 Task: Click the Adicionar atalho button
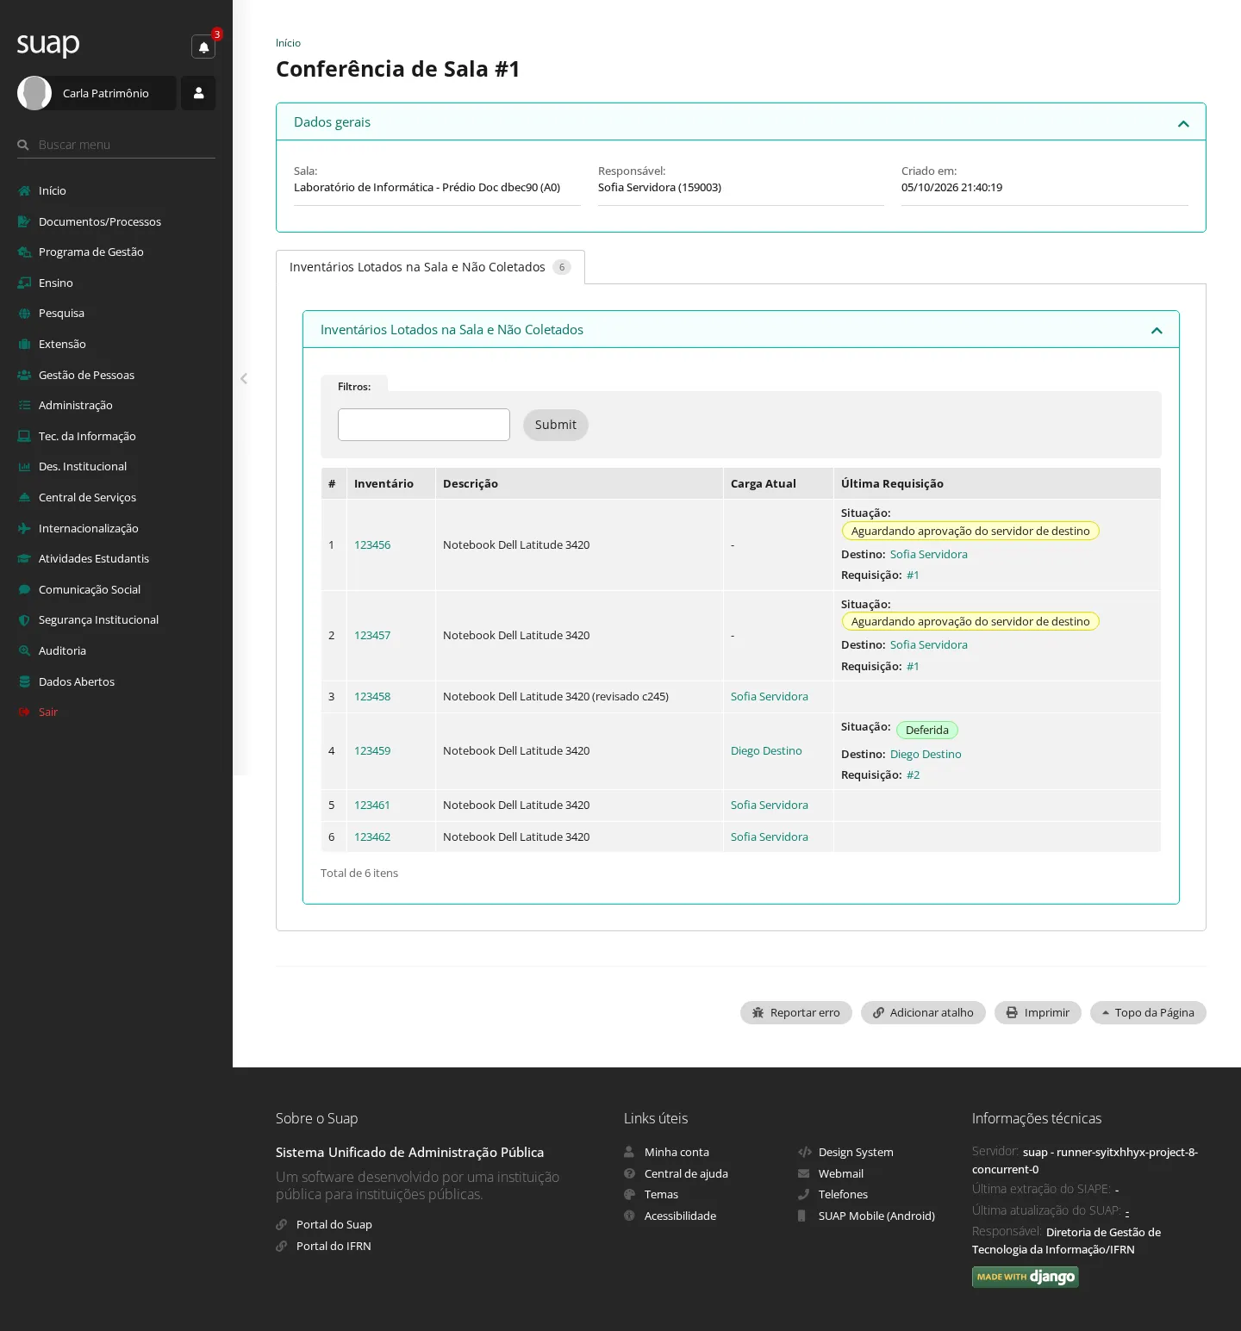click(923, 1012)
